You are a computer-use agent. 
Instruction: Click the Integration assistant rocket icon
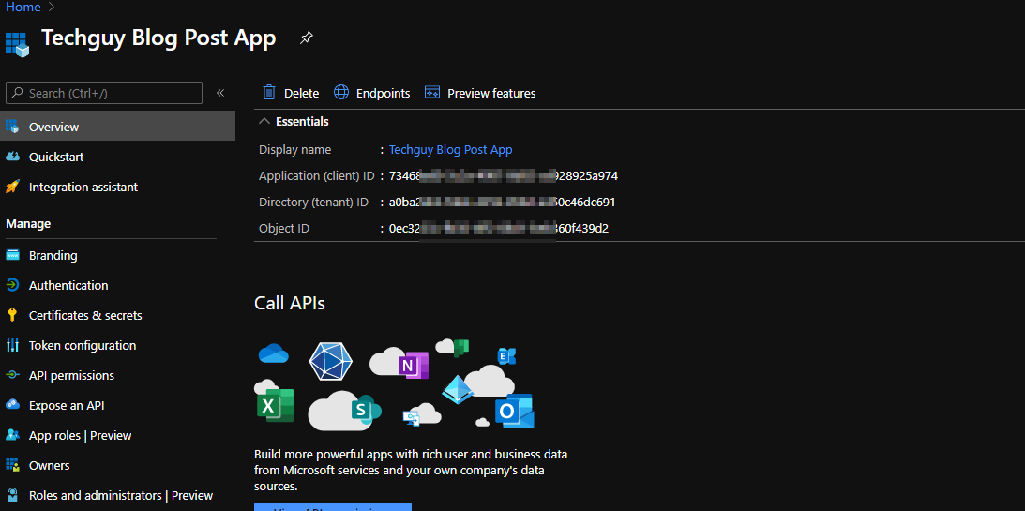click(x=12, y=187)
